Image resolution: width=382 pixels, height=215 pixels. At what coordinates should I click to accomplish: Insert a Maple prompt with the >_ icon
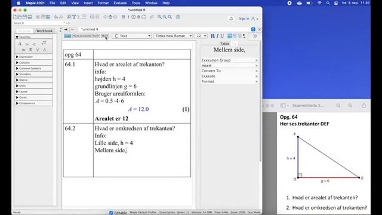click(79, 17)
